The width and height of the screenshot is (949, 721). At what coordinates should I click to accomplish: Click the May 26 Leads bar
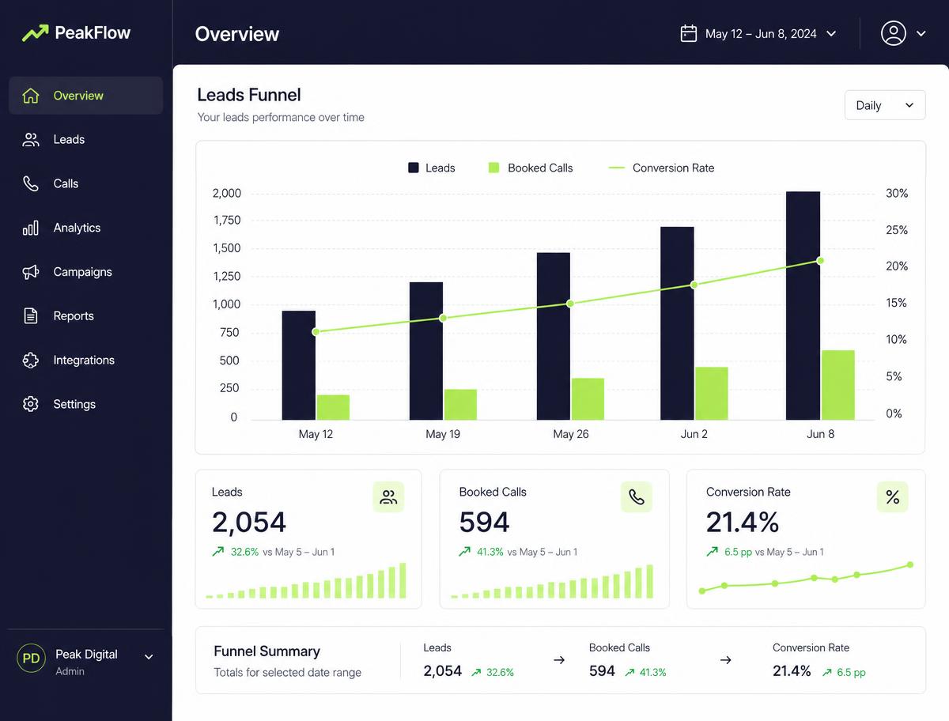[554, 336]
